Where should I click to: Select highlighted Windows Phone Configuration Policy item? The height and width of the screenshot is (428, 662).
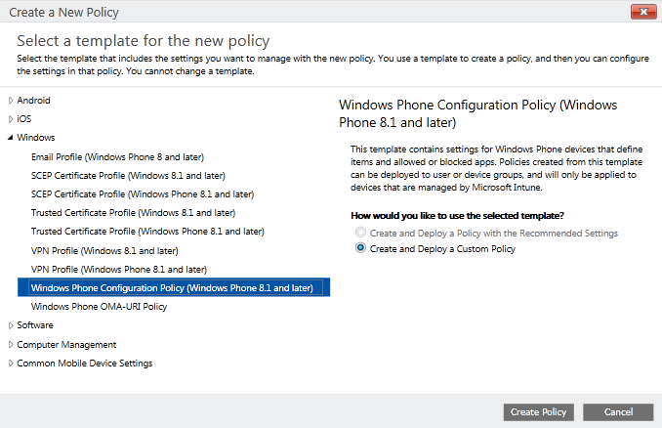click(172, 288)
